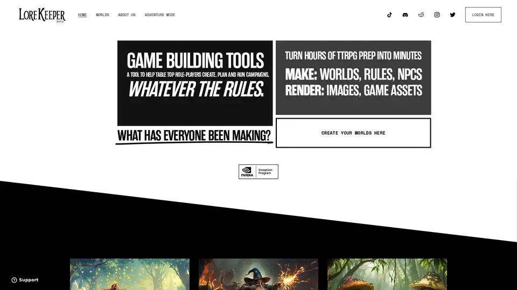Open the Support help widget
The width and height of the screenshot is (517, 290).
(x=25, y=280)
